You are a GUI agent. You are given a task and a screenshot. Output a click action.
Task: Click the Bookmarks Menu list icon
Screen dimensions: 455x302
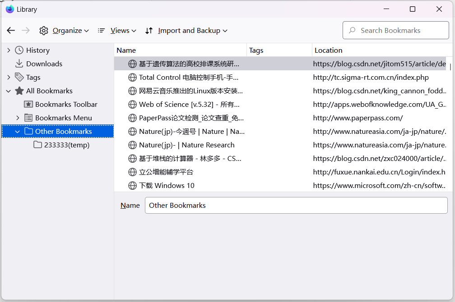pos(28,118)
